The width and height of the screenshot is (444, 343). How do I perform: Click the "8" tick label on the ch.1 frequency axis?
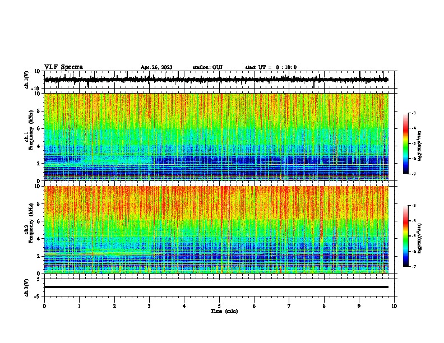click(x=39, y=111)
